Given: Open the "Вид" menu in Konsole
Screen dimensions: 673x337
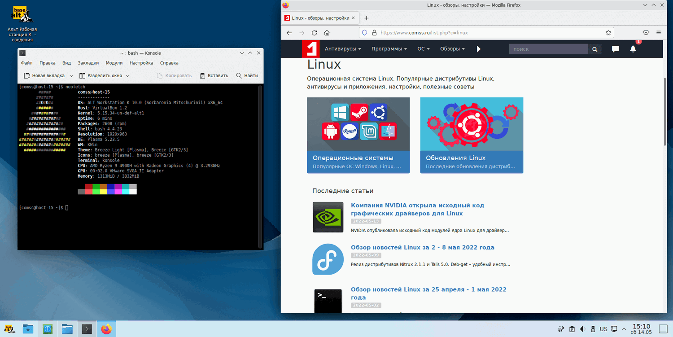Looking at the screenshot, I should [x=66, y=63].
